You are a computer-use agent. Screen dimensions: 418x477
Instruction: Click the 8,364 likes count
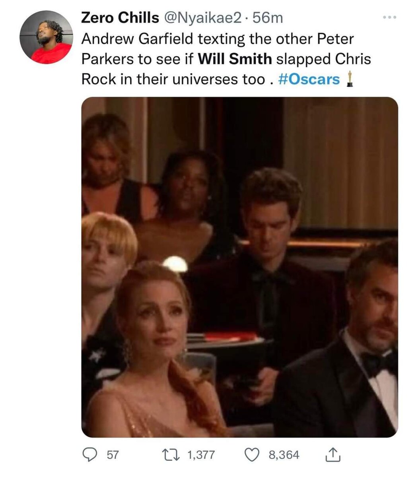[284, 455]
